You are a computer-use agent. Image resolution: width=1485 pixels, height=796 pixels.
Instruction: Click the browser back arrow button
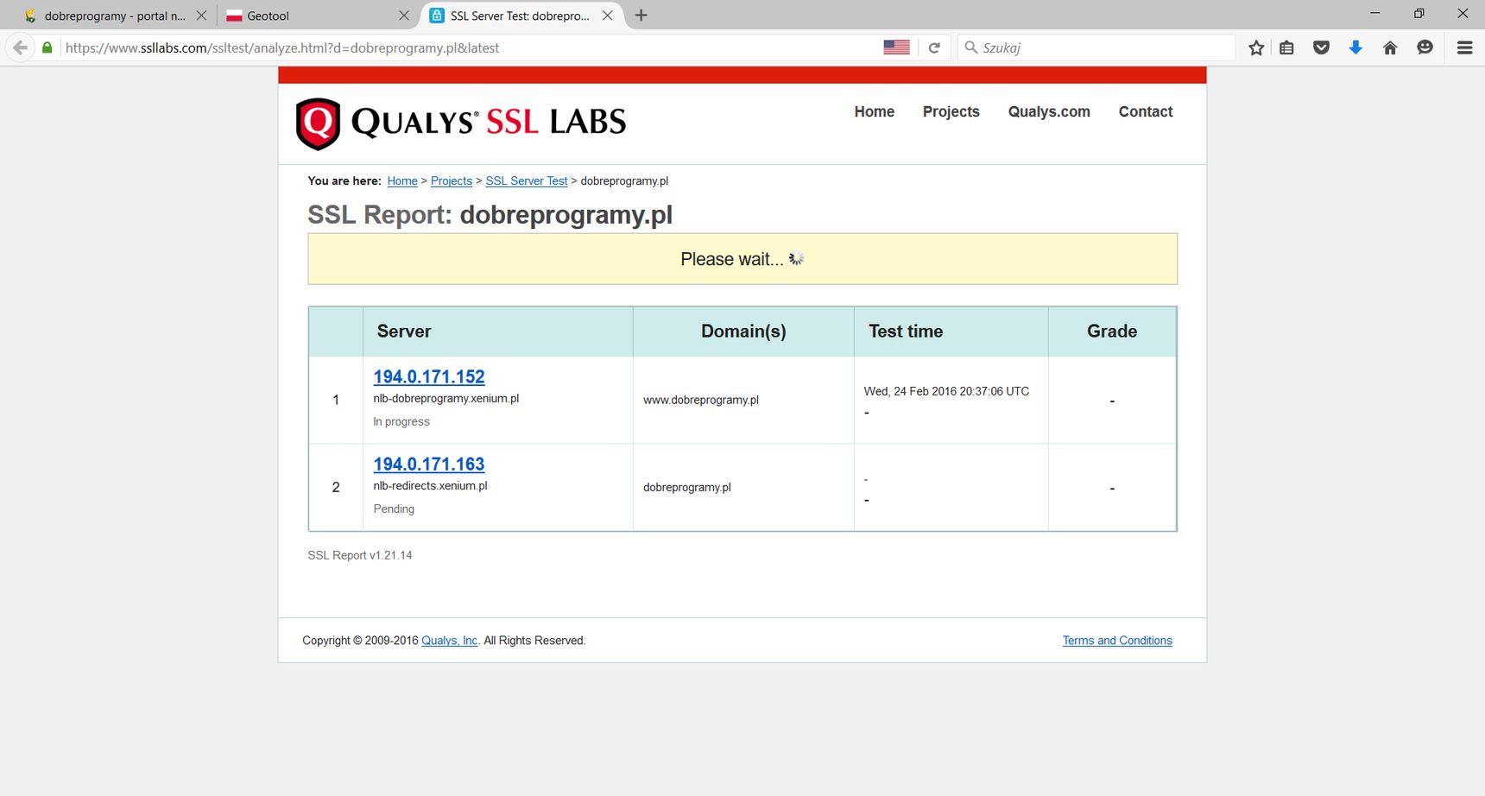pos(21,47)
